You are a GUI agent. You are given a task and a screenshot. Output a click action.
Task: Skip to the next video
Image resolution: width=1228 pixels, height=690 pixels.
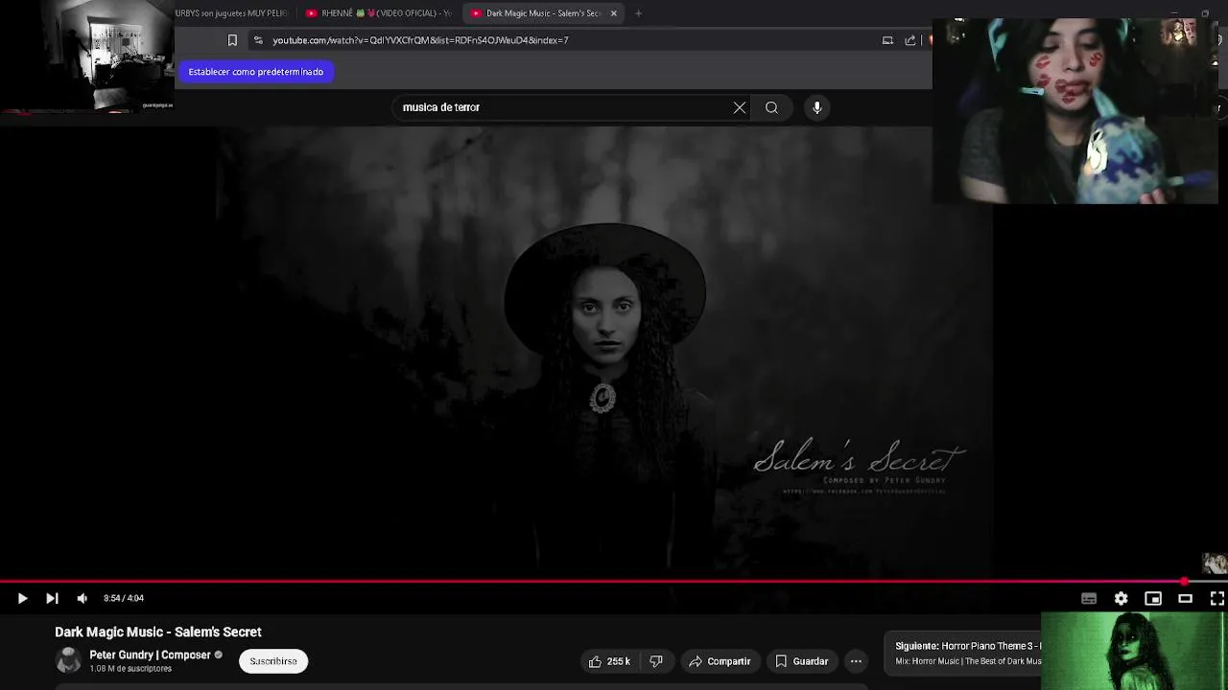pyautogui.click(x=52, y=598)
